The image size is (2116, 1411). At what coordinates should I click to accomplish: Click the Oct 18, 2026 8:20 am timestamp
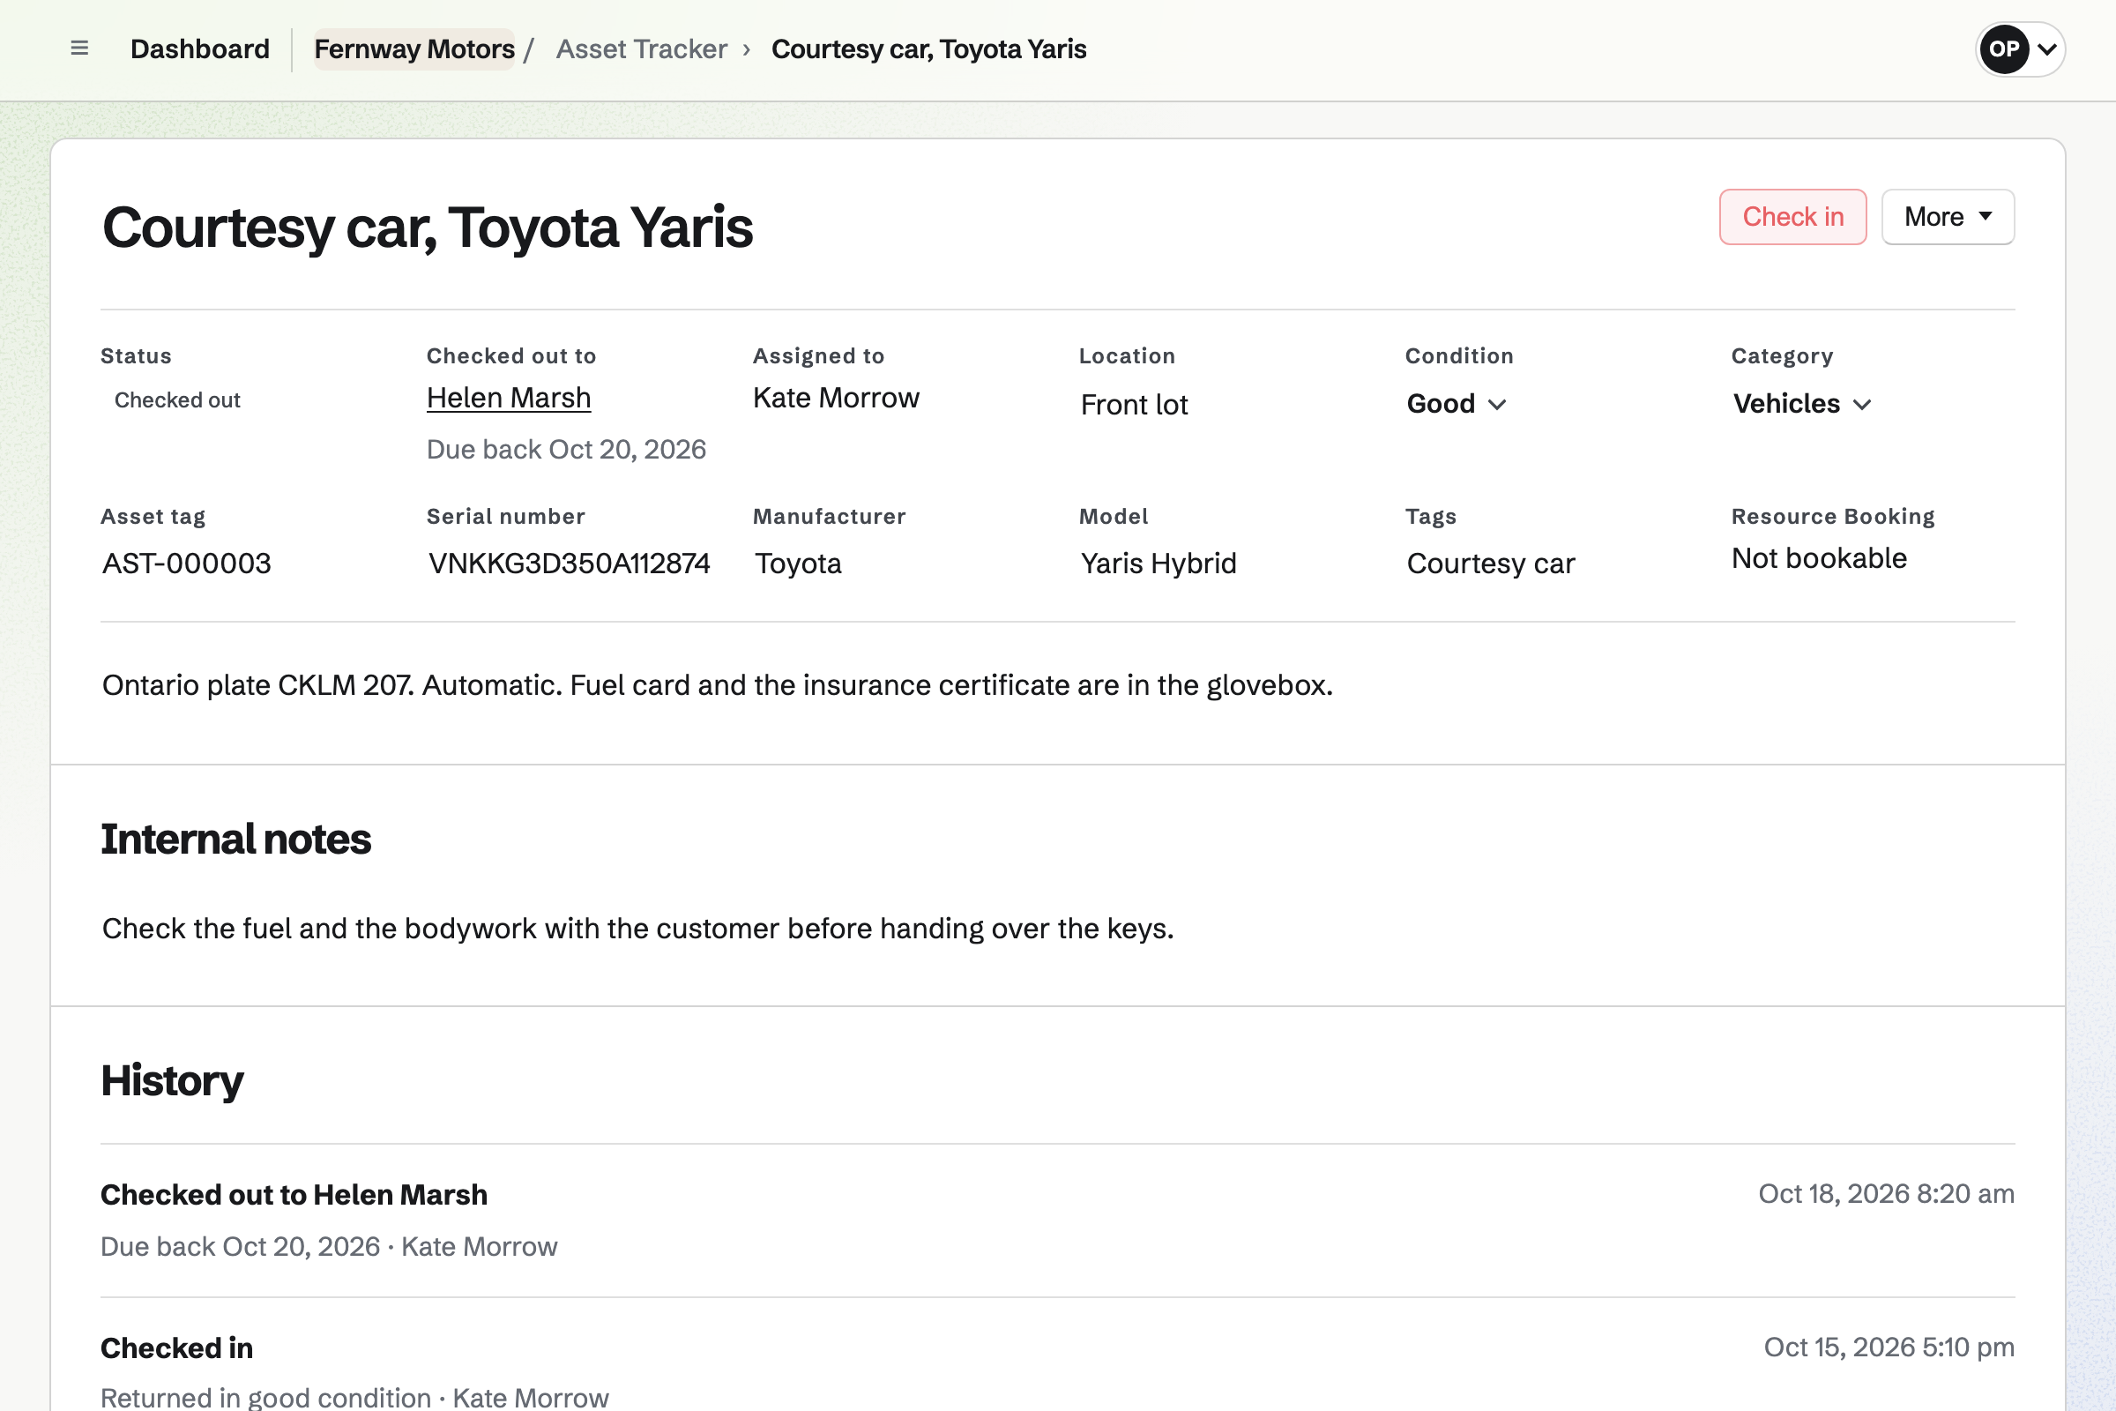pyautogui.click(x=1886, y=1194)
